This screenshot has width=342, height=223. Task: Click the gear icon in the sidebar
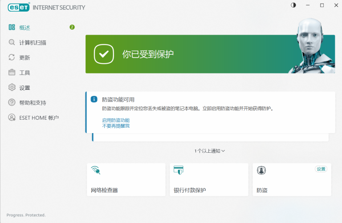coord(12,87)
